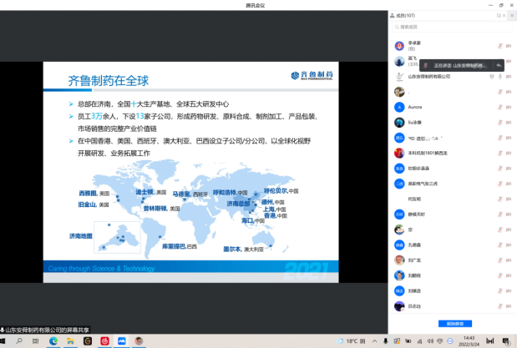Click the muted mic in 本科机制1801解西龙's row
Screen dimensions: 517x348
499,153
